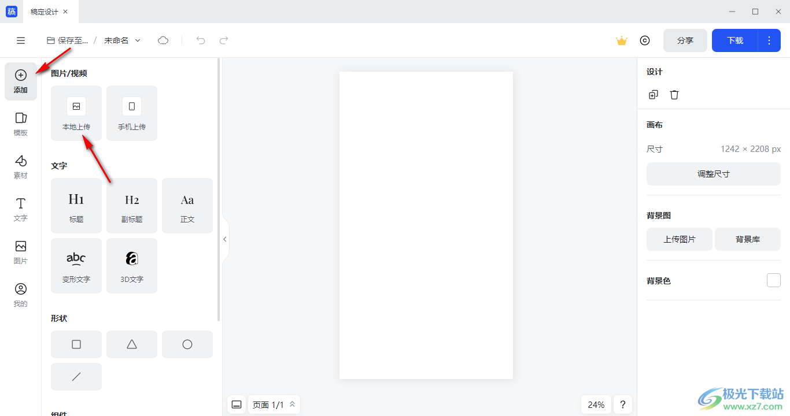The width and height of the screenshot is (790, 416).
Task: Add 变形文字 warped text
Action: (76, 266)
